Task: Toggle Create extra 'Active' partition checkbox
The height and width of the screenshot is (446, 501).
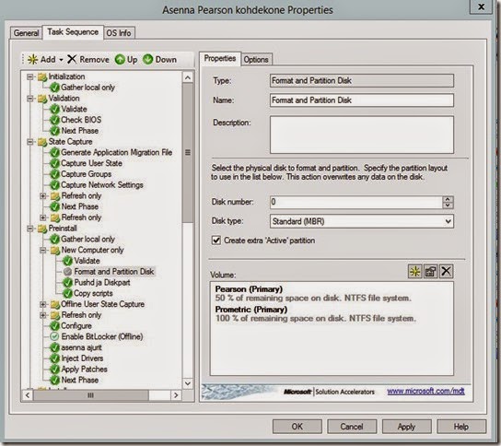Action: tap(216, 241)
